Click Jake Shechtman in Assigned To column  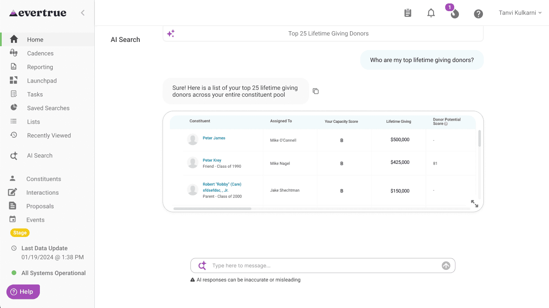(x=285, y=190)
